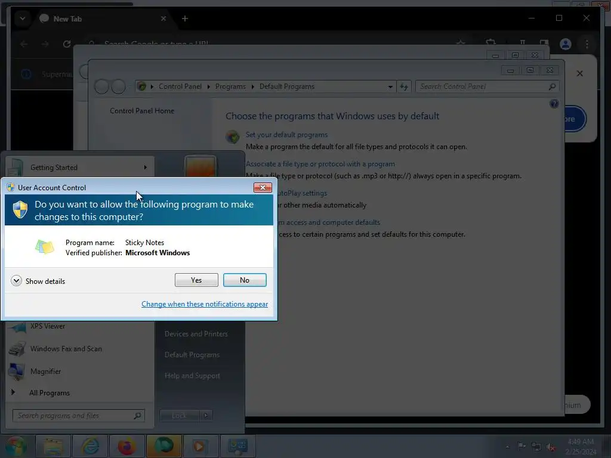Image resolution: width=611 pixels, height=458 pixels.
Task: Show hidden tray icons arrow
Action: [507, 447]
